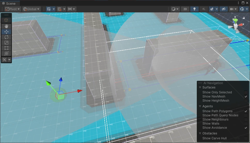Screen dimensions: 250x143
Task: Open grid visibility options dropdown arrow
Action: (x=54, y=9)
